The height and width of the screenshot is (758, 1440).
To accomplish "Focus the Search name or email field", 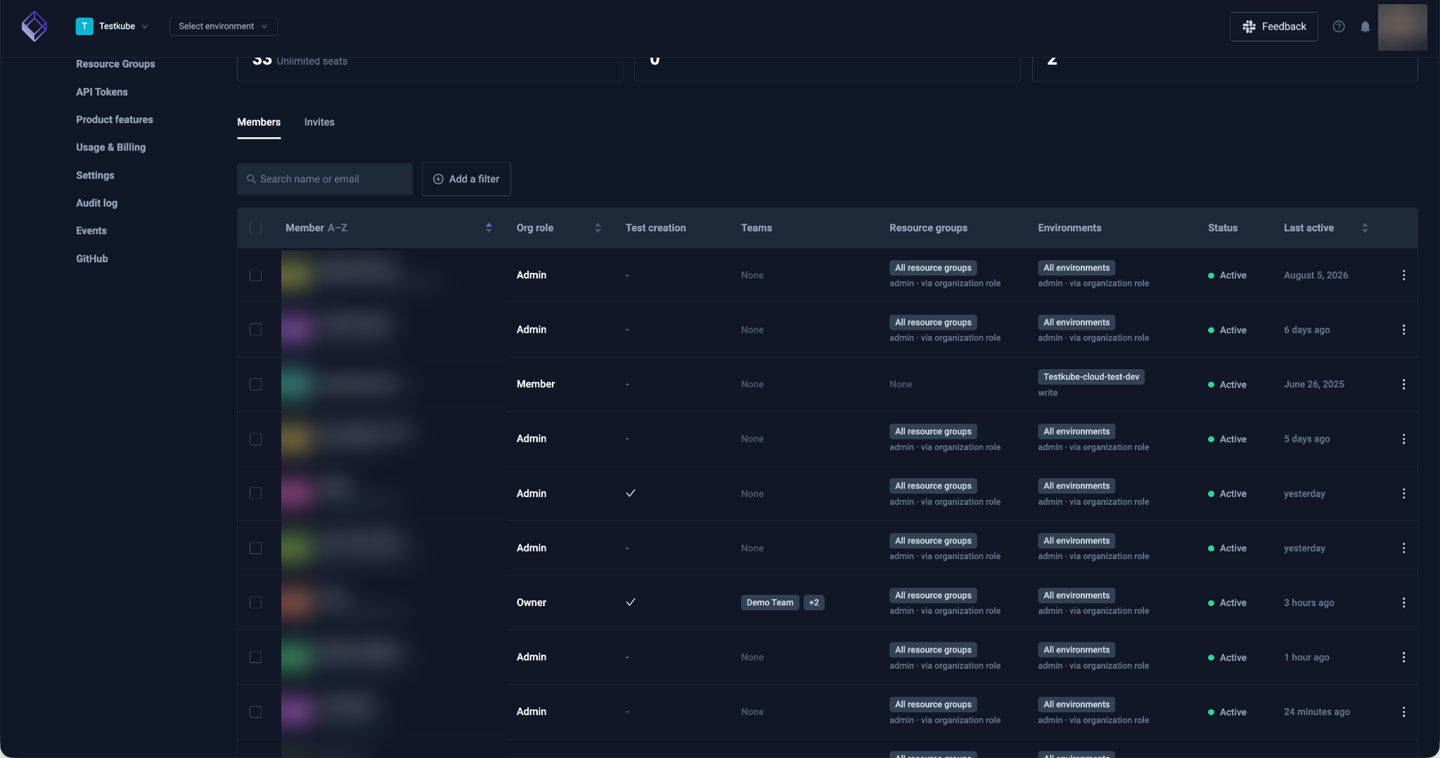I will 325,179.
